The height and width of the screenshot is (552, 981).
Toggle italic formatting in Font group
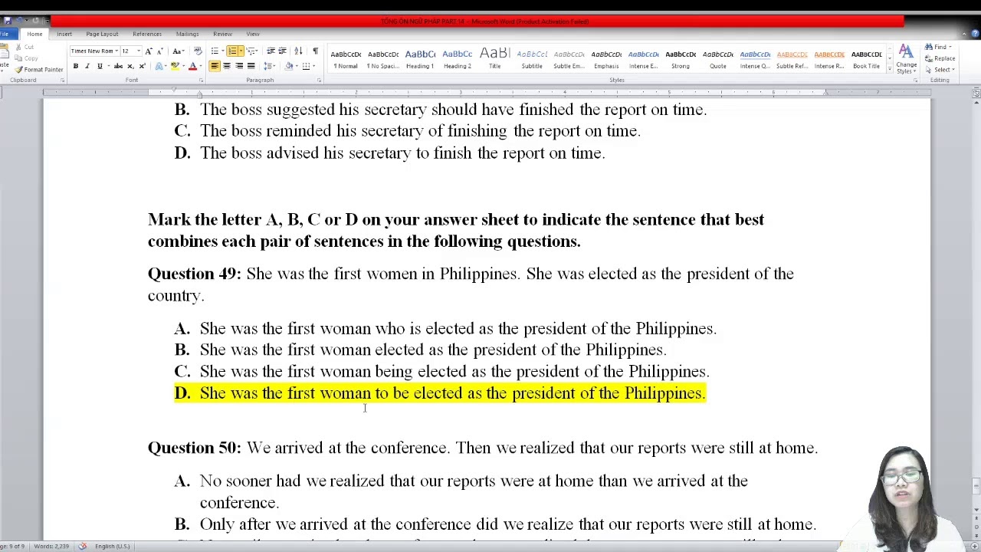[x=87, y=66]
